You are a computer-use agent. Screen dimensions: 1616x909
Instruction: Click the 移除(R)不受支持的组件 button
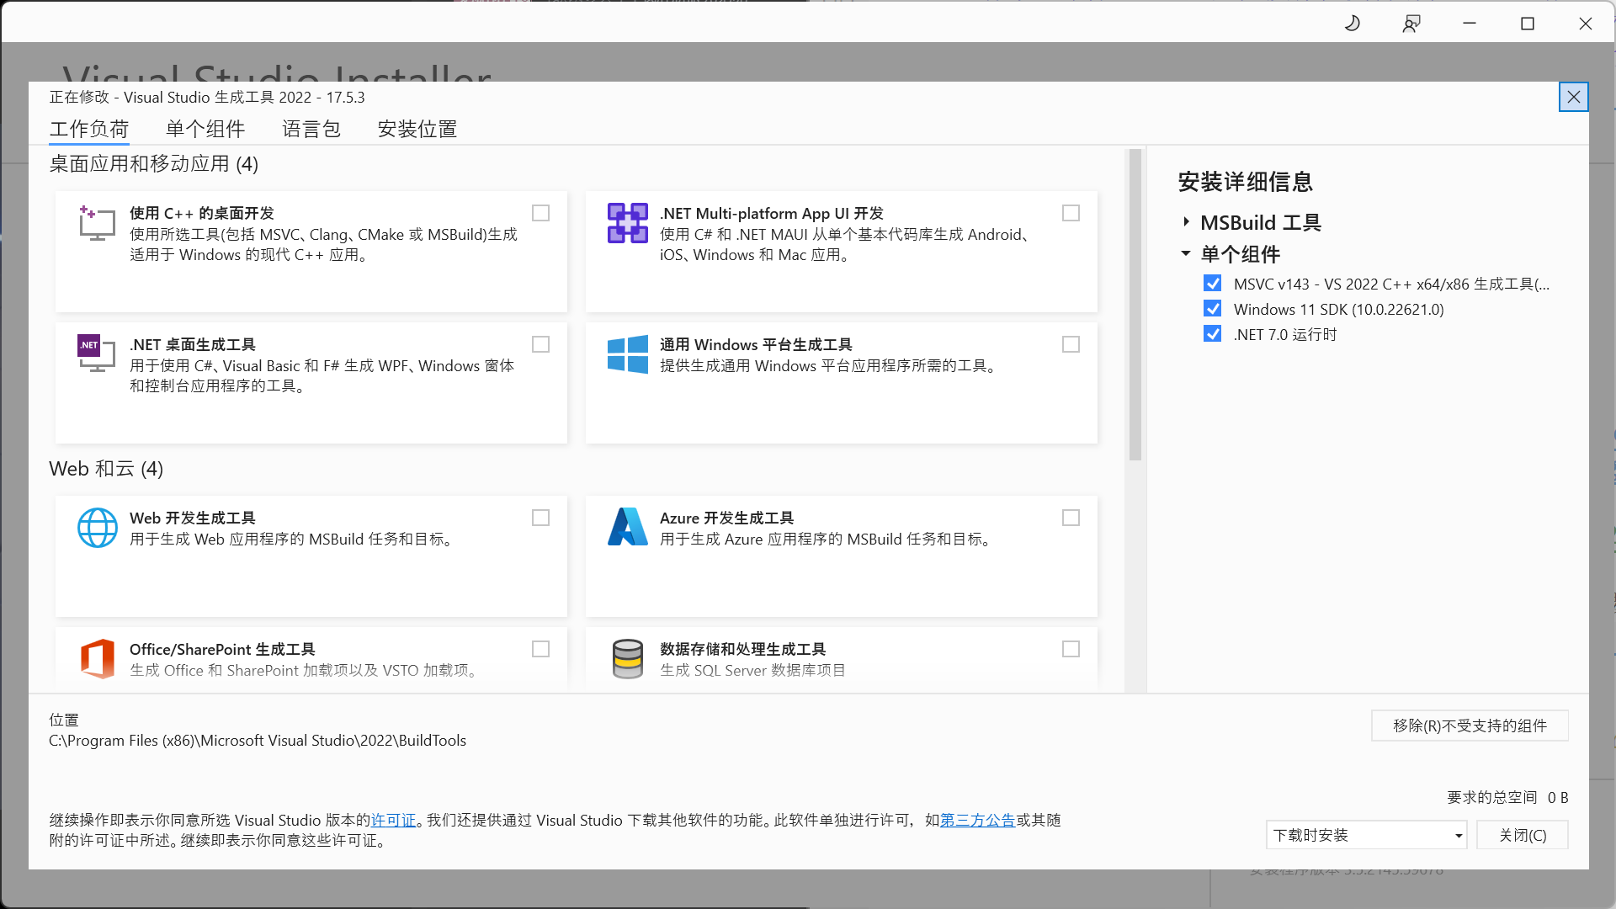(x=1470, y=726)
